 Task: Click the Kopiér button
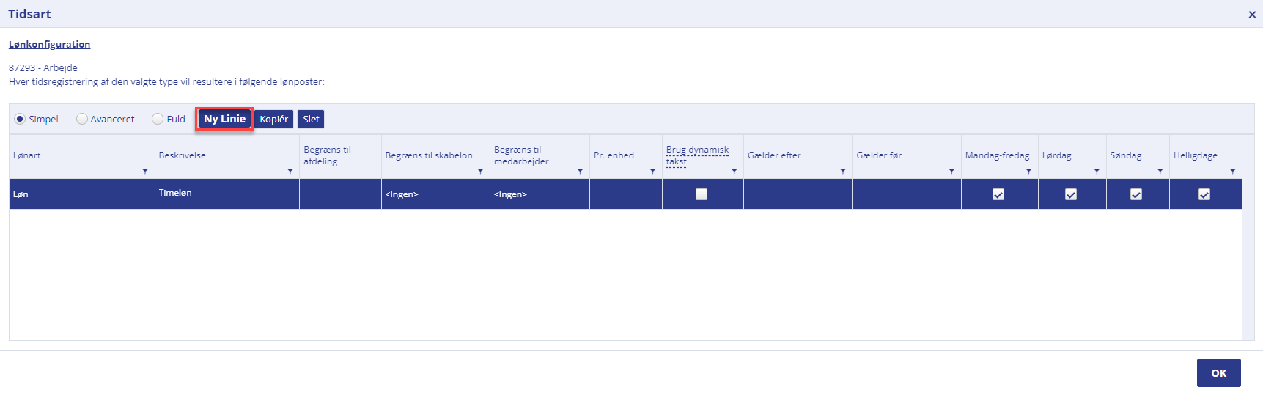click(274, 119)
